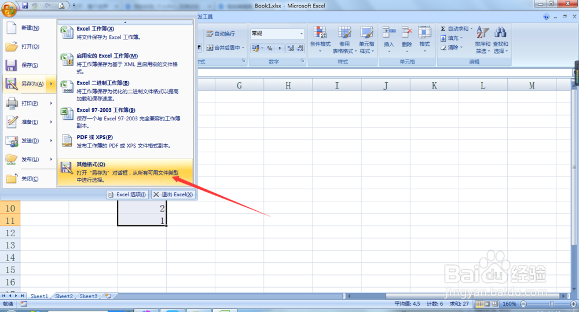Switch to Page Layout view button
The height and width of the screenshot is (312, 579).
pyautogui.click(x=487, y=304)
